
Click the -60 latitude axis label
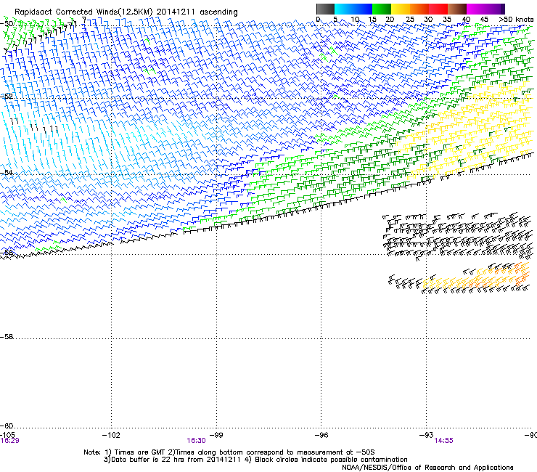pyautogui.click(x=7, y=426)
